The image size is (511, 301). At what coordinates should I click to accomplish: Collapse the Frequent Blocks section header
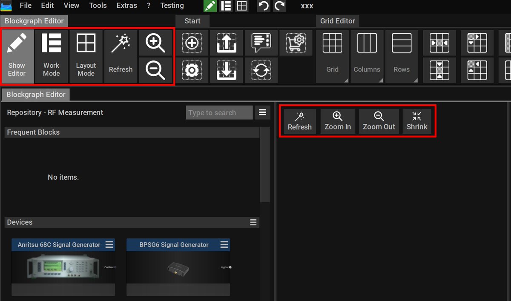[x=132, y=132]
